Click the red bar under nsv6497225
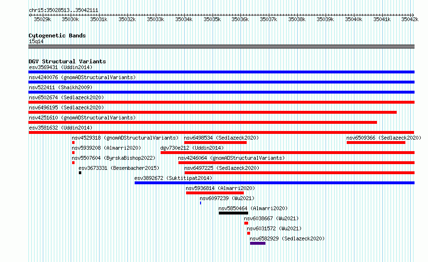Screen dimensions: 428x262 point(300,173)
